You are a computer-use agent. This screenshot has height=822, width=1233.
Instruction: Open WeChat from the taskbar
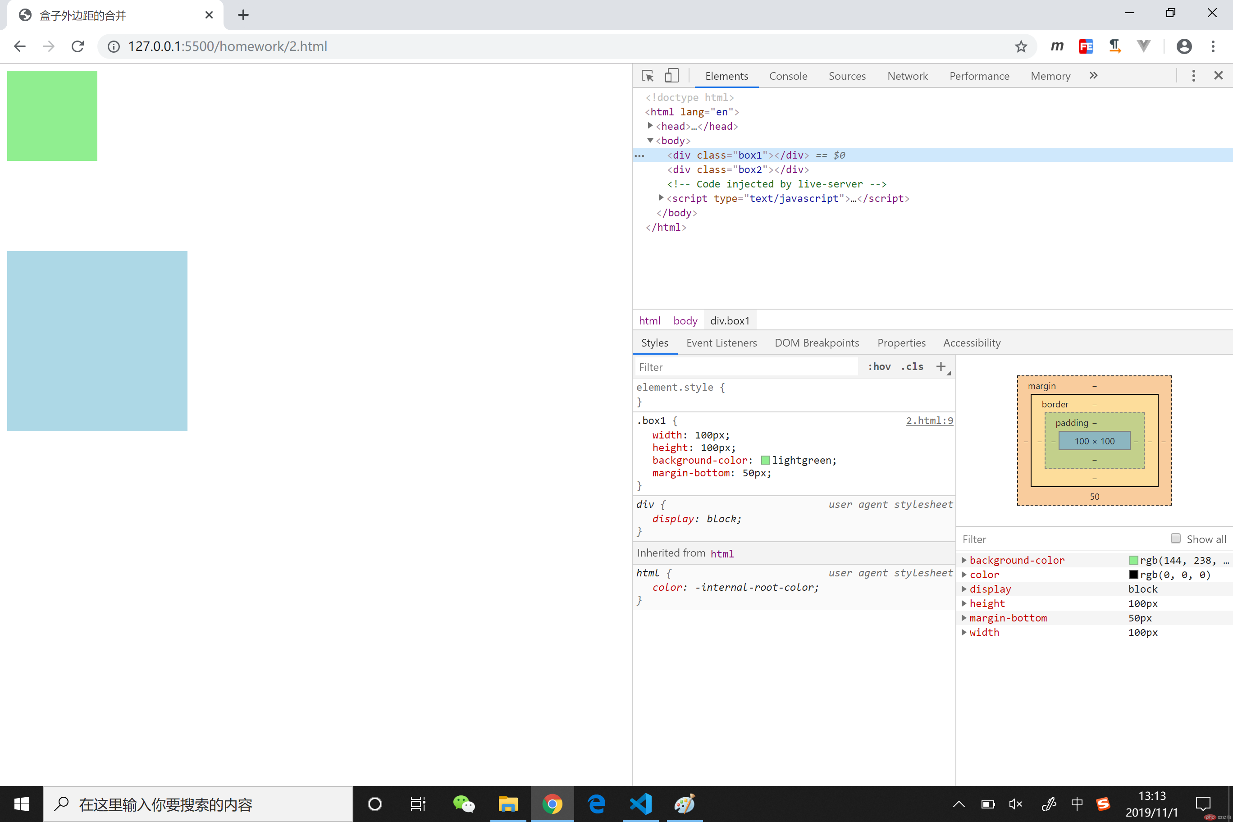pyautogui.click(x=463, y=804)
